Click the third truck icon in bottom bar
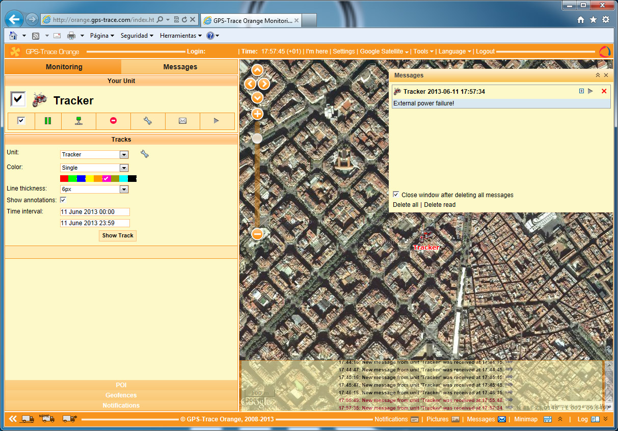Screen dimensions: 618x431 tap(70, 419)
